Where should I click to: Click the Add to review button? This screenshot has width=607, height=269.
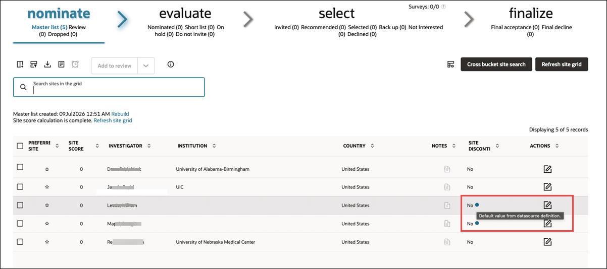[x=115, y=65]
